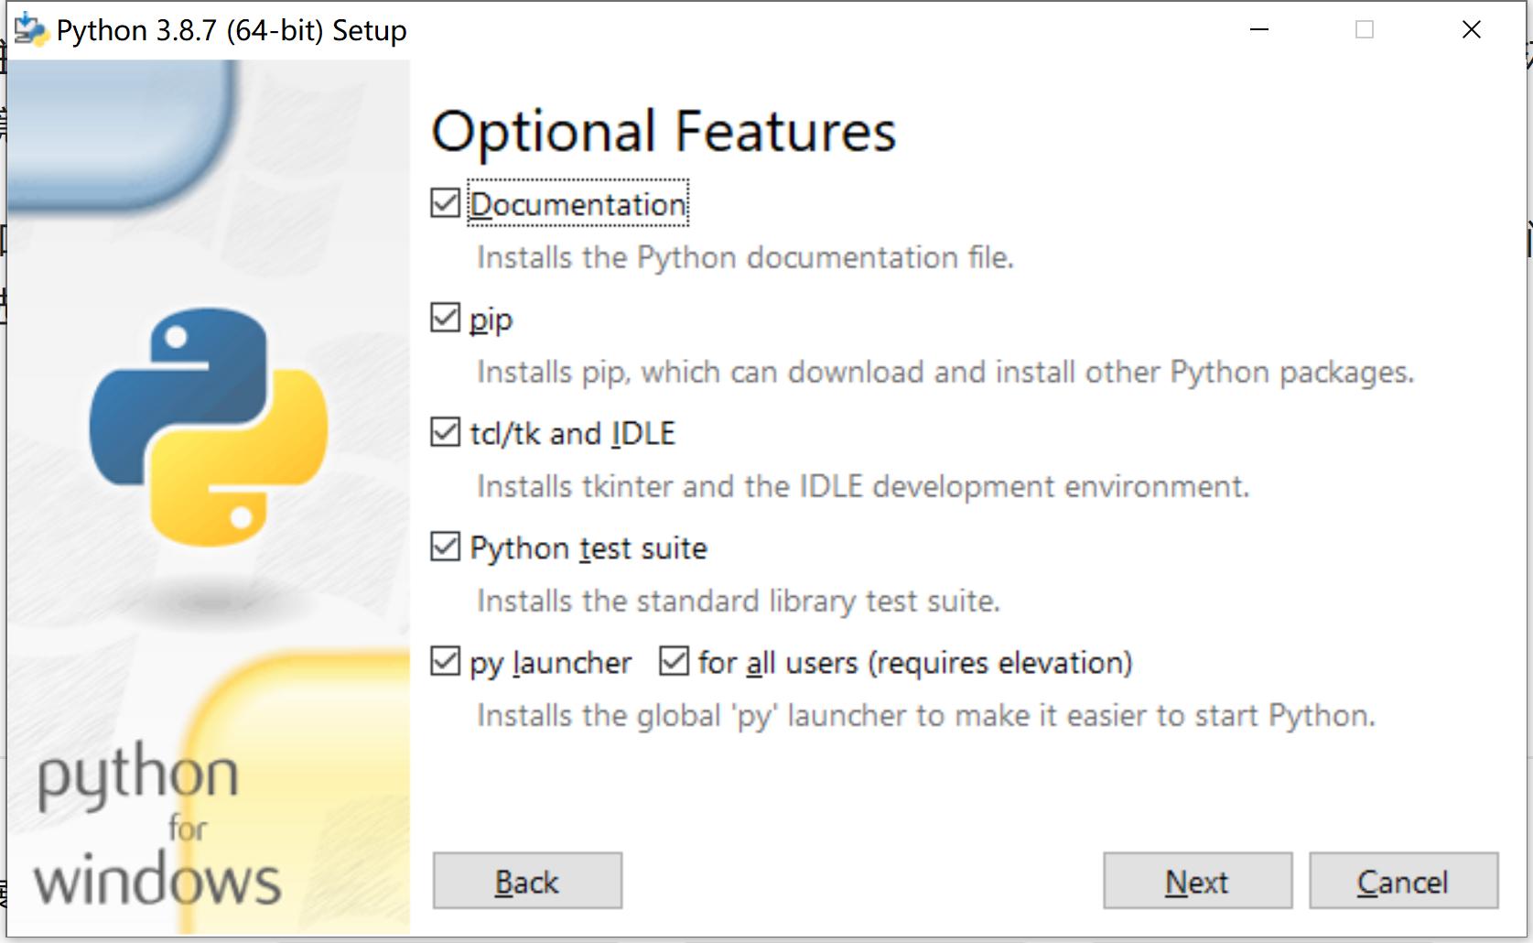The image size is (1533, 943).
Task: Click the py launcher description text
Action: pyautogui.click(x=924, y=715)
